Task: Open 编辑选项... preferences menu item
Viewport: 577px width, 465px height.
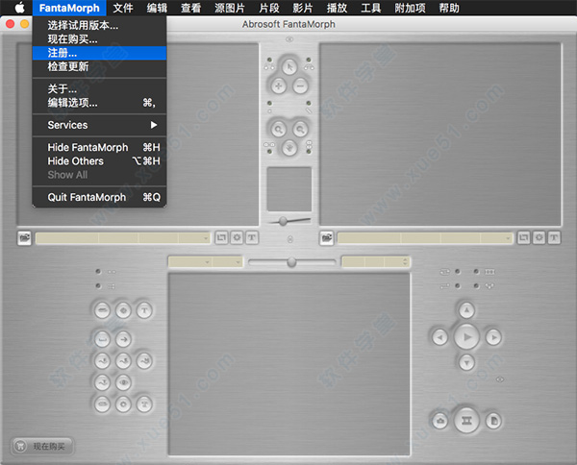Action: click(99, 103)
